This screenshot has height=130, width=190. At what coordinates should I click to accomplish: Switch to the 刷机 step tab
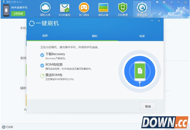click(x=95, y=36)
